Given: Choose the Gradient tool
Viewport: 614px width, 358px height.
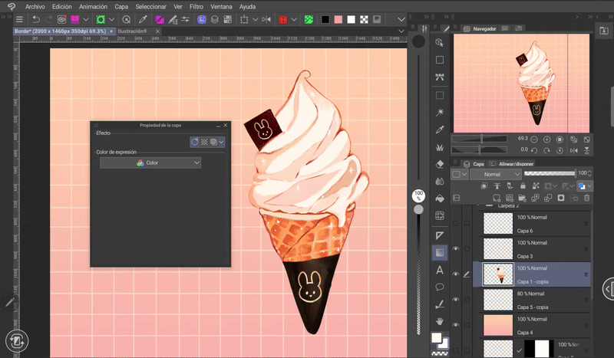Looking at the screenshot, I should [440, 252].
